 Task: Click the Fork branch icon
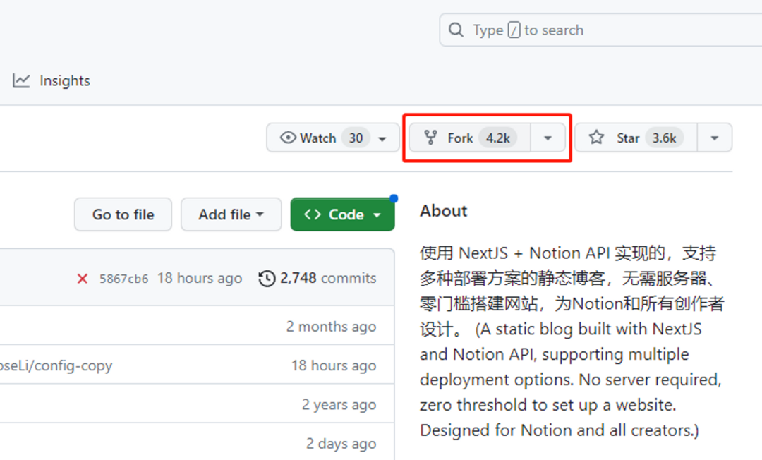pos(430,138)
